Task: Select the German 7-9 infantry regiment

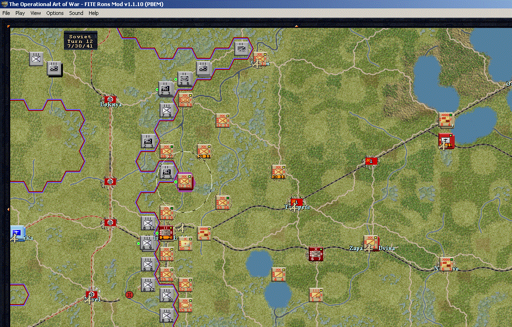Action: click(167, 110)
